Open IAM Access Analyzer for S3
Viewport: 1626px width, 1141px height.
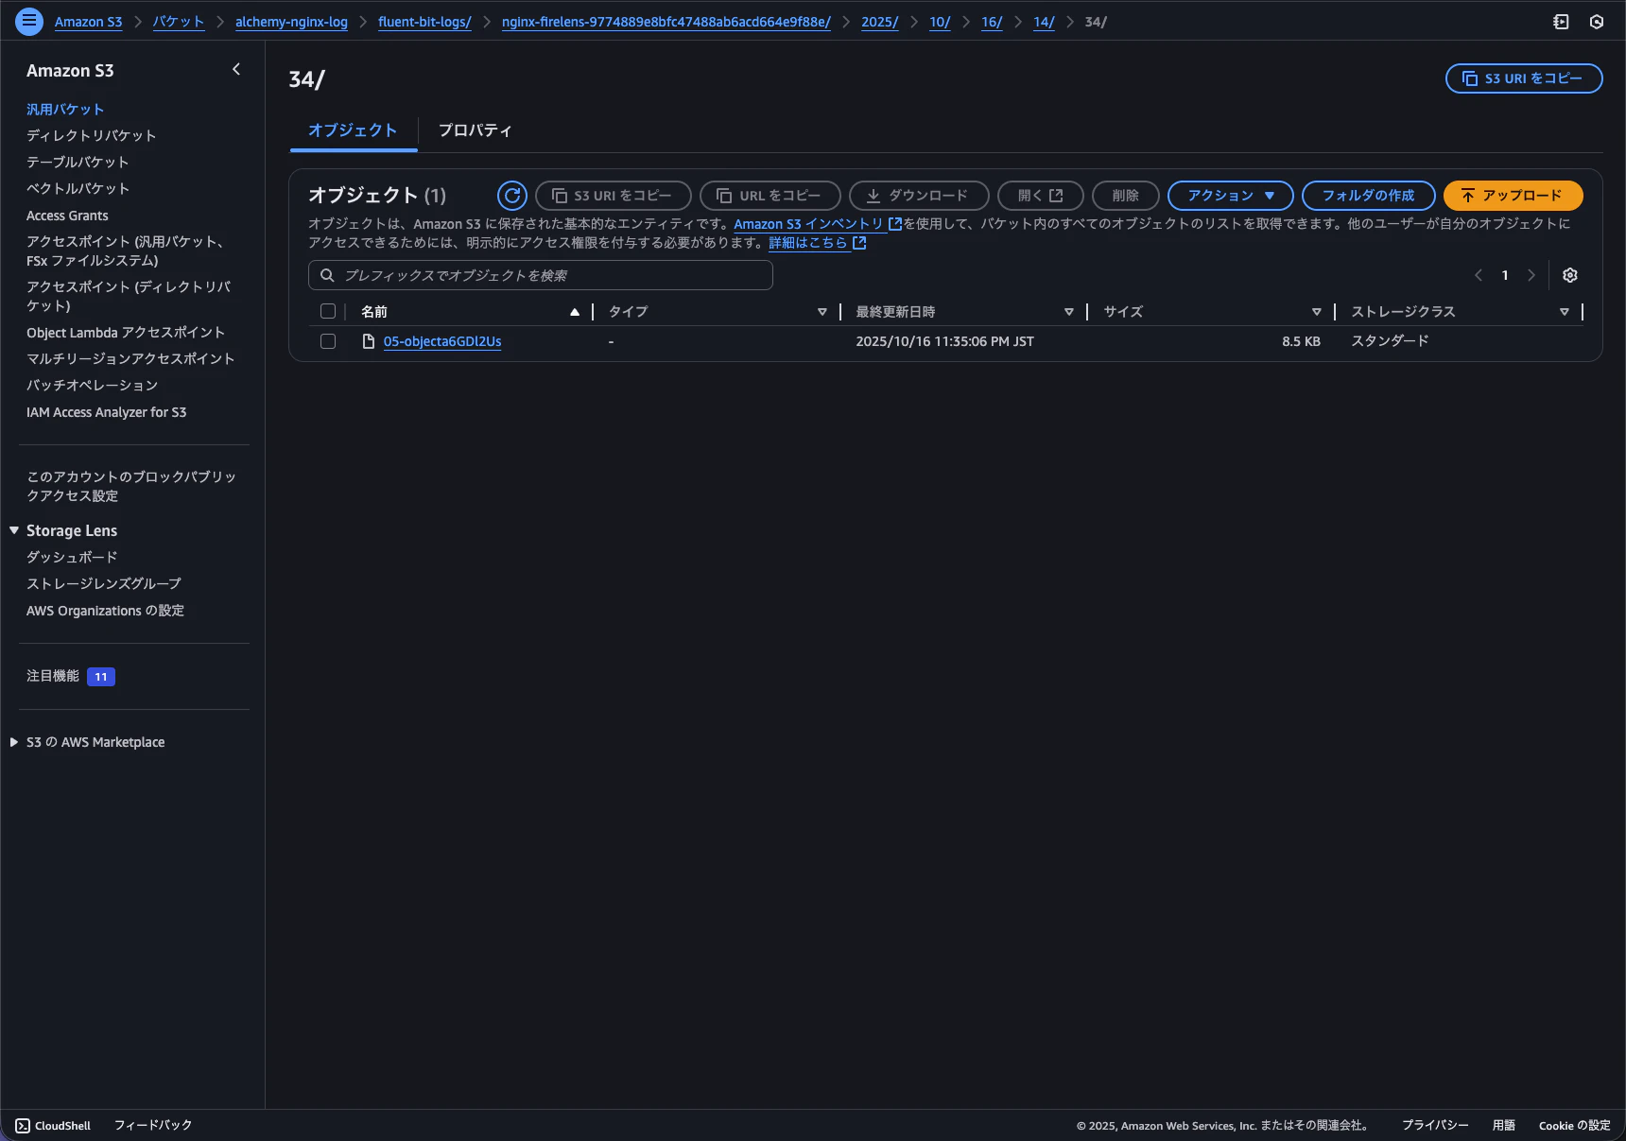[106, 412]
